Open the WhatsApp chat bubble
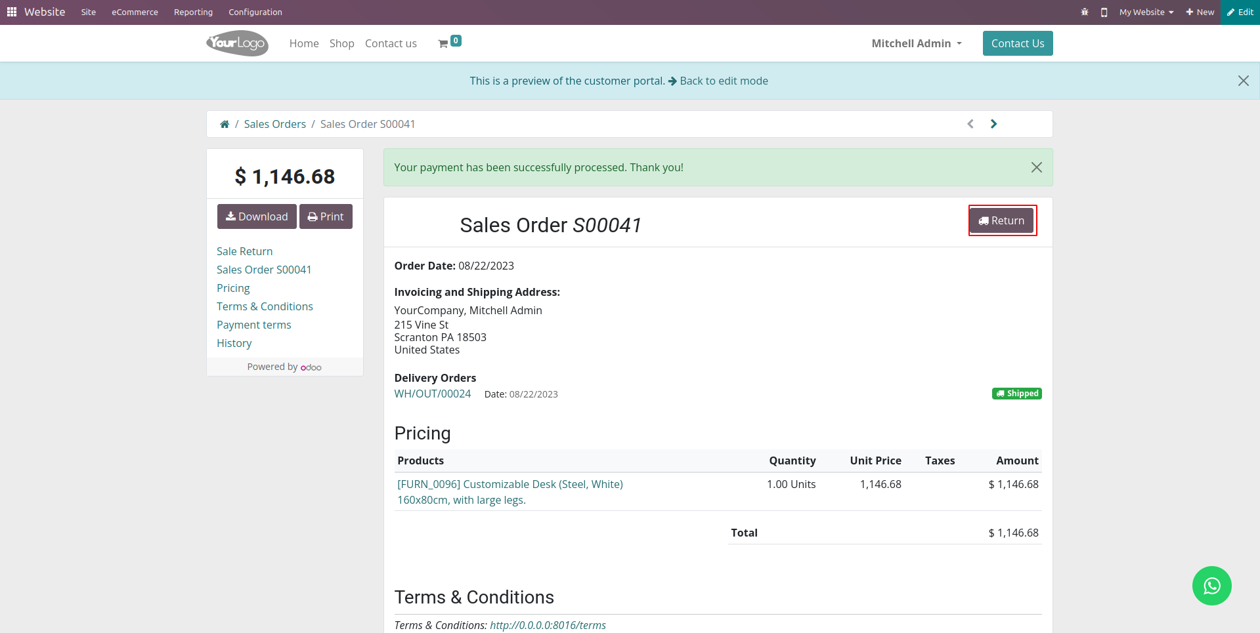1260x633 pixels. (x=1211, y=586)
